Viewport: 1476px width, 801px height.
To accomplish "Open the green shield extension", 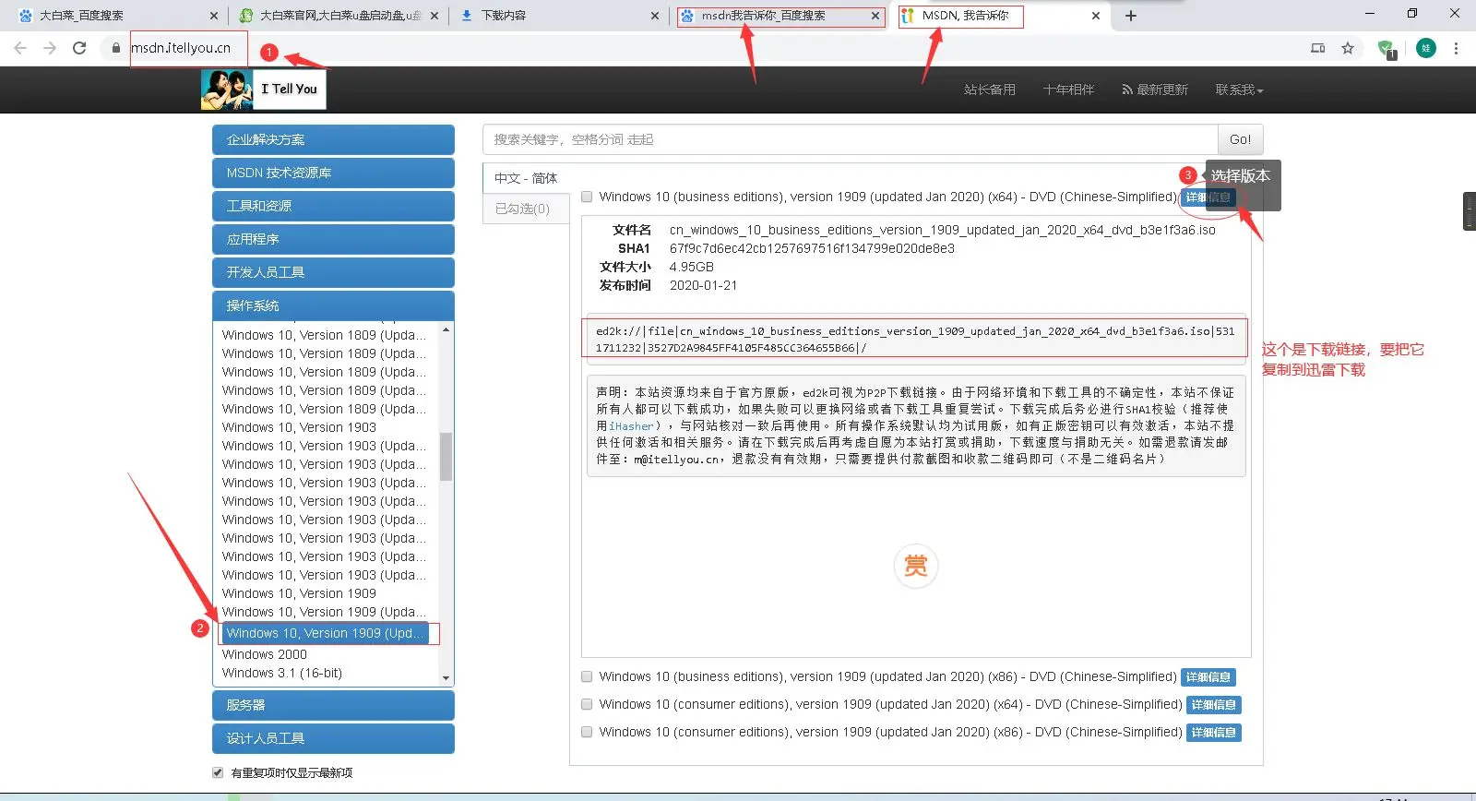I will click(1386, 49).
